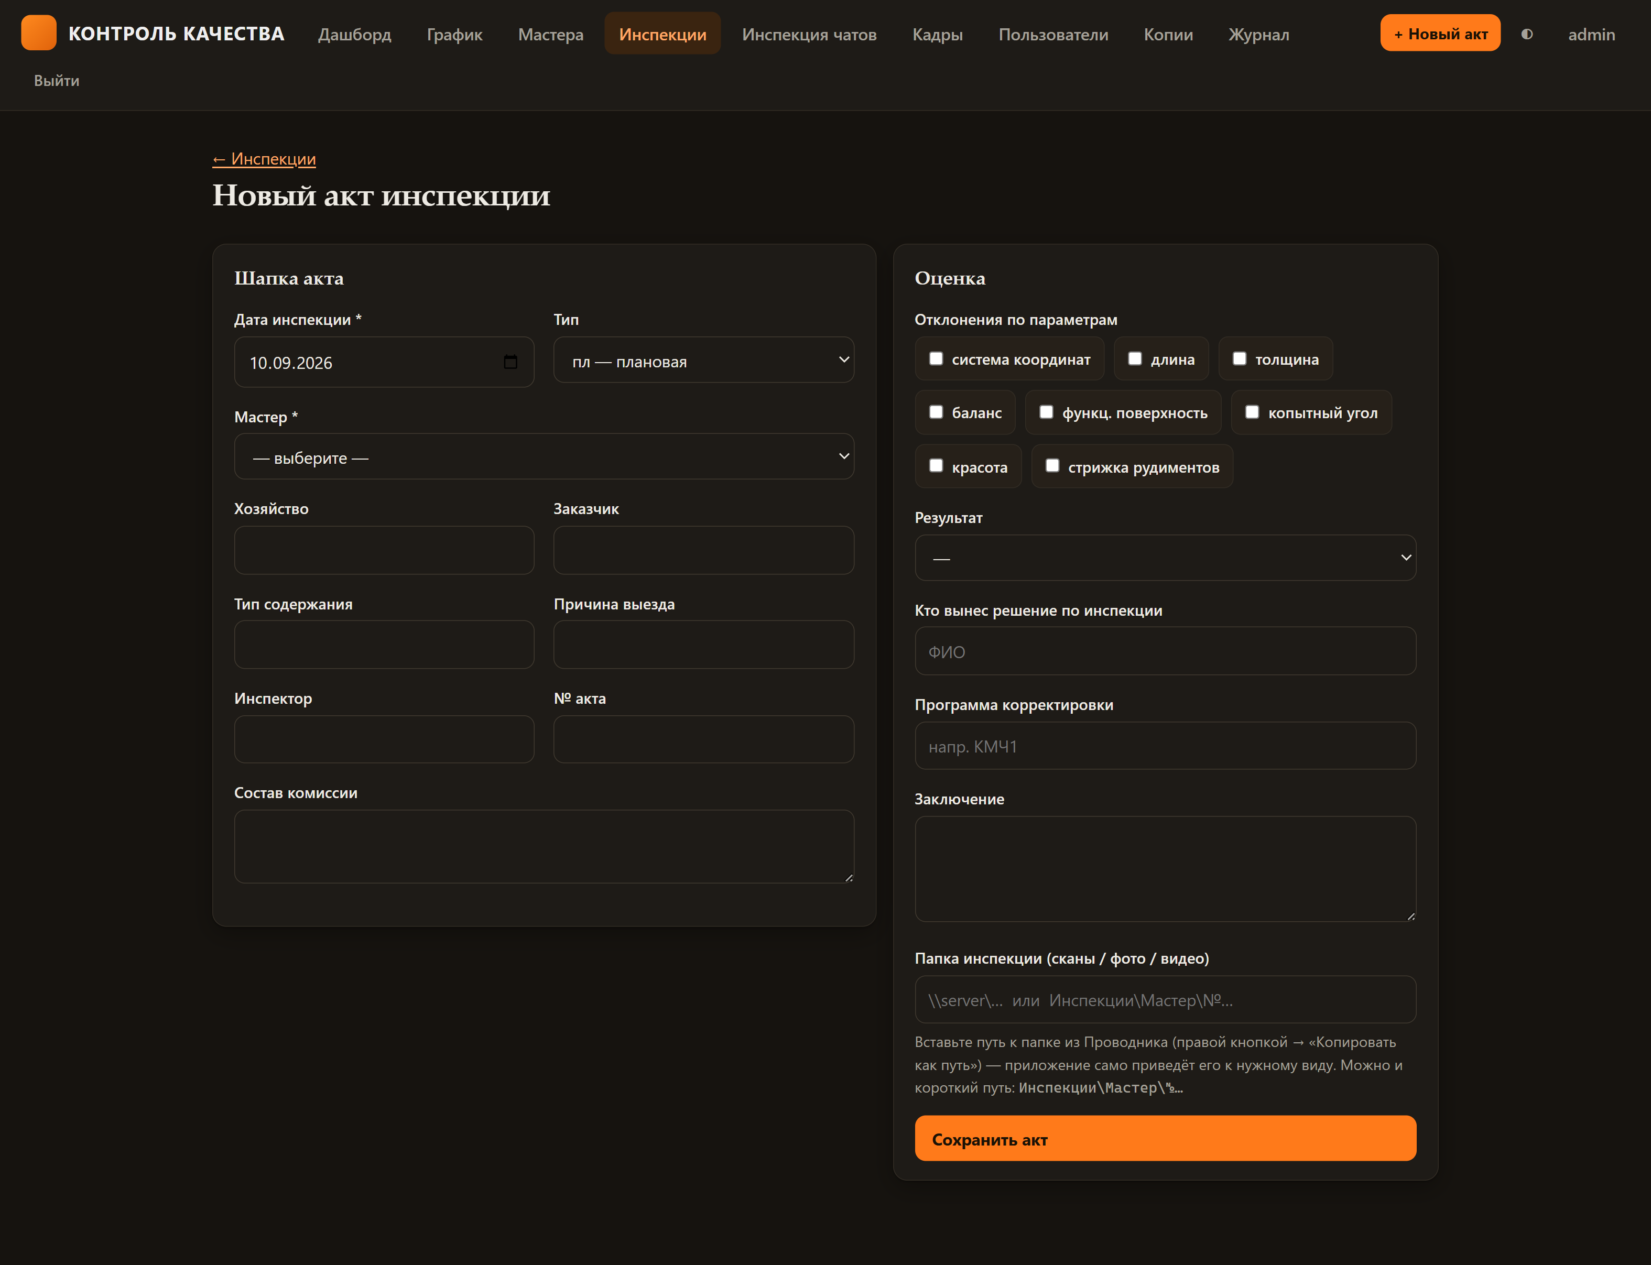Viewport: 1651px width, 1265px height.
Task: Focus the 'Инспектор' input field
Action: tap(384, 739)
